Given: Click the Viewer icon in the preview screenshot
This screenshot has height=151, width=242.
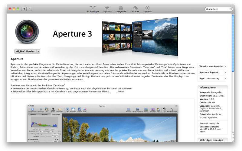Looking at the screenshot, I should coord(146,110).
